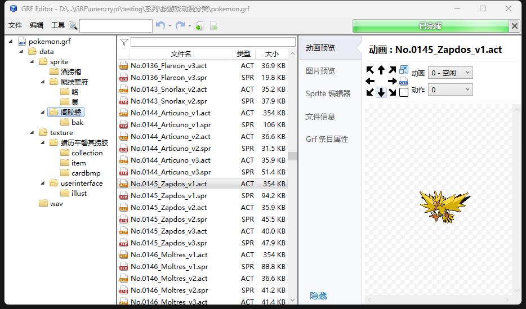This screenshot has height=309, width=526.
Task: Open the 动作 dropdown showing 0
Action: [450, 90]
